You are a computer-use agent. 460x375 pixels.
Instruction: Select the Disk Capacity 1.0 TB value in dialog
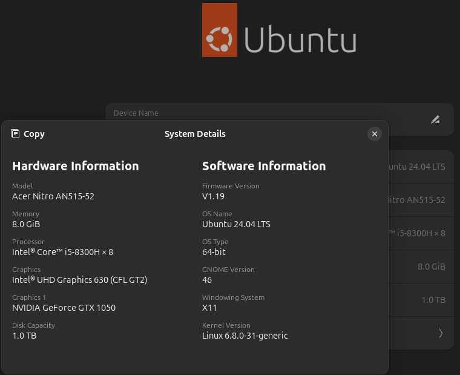pyautogui.click(x=24, y=336)
